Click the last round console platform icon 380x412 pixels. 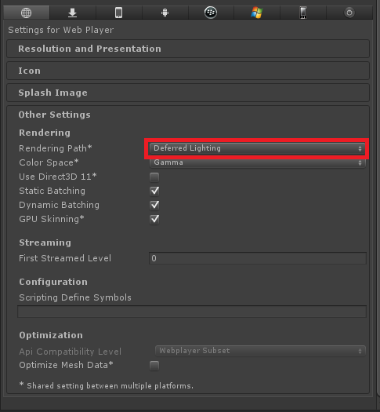(x=349, y=13)
